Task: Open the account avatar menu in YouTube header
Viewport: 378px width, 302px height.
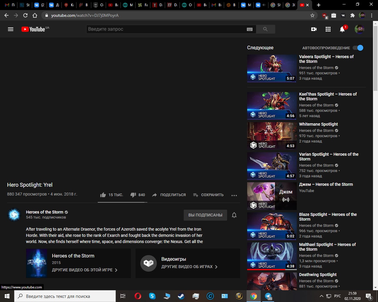Action: tap(359, 29)
